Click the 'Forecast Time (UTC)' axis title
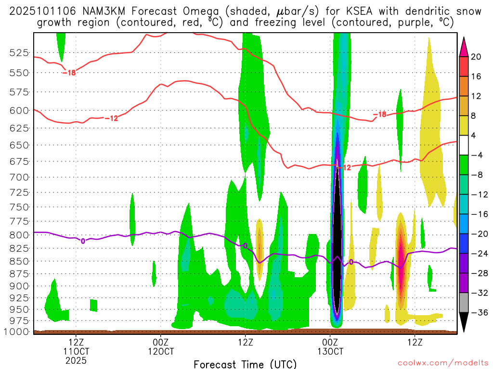The width and height of the screenshot is (493, 369). (245, 364)
